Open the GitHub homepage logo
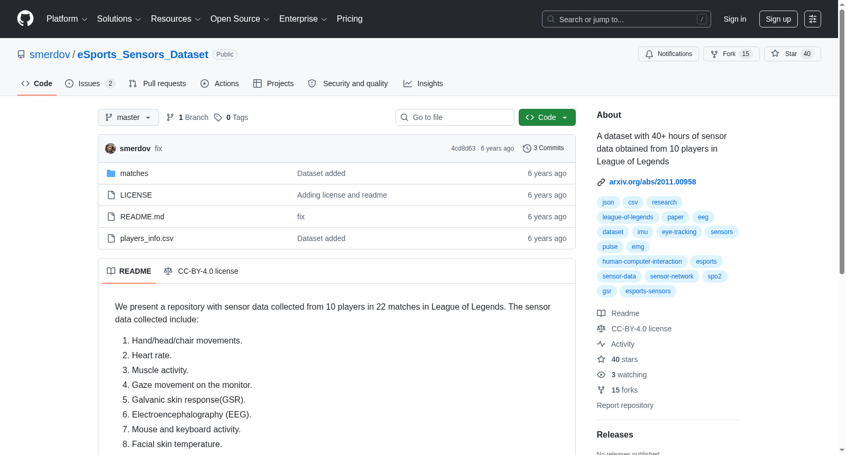 25,19
